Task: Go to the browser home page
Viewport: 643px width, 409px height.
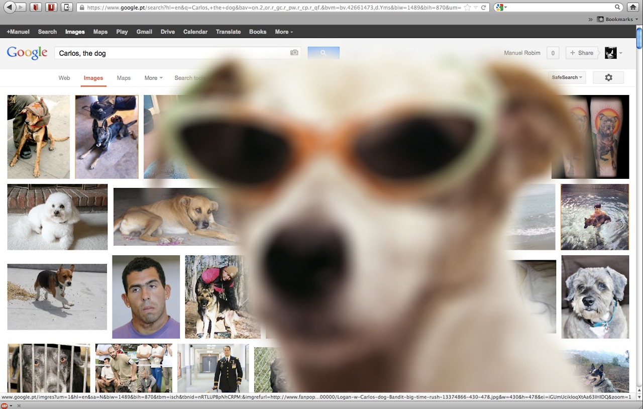Action: pos(633,8)
